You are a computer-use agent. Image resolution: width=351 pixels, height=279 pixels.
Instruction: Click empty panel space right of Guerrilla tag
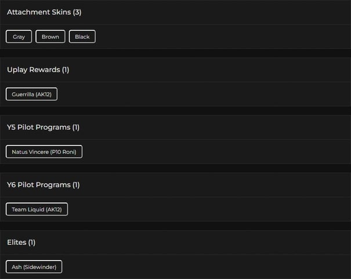pos(203,94)
